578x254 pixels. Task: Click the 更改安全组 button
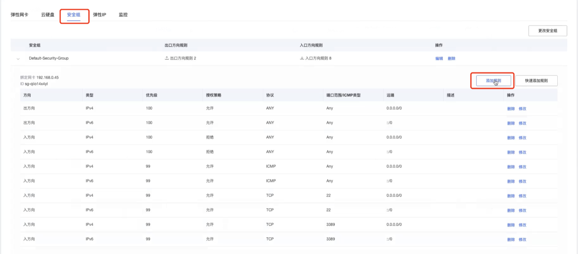[x=548, y=31]
